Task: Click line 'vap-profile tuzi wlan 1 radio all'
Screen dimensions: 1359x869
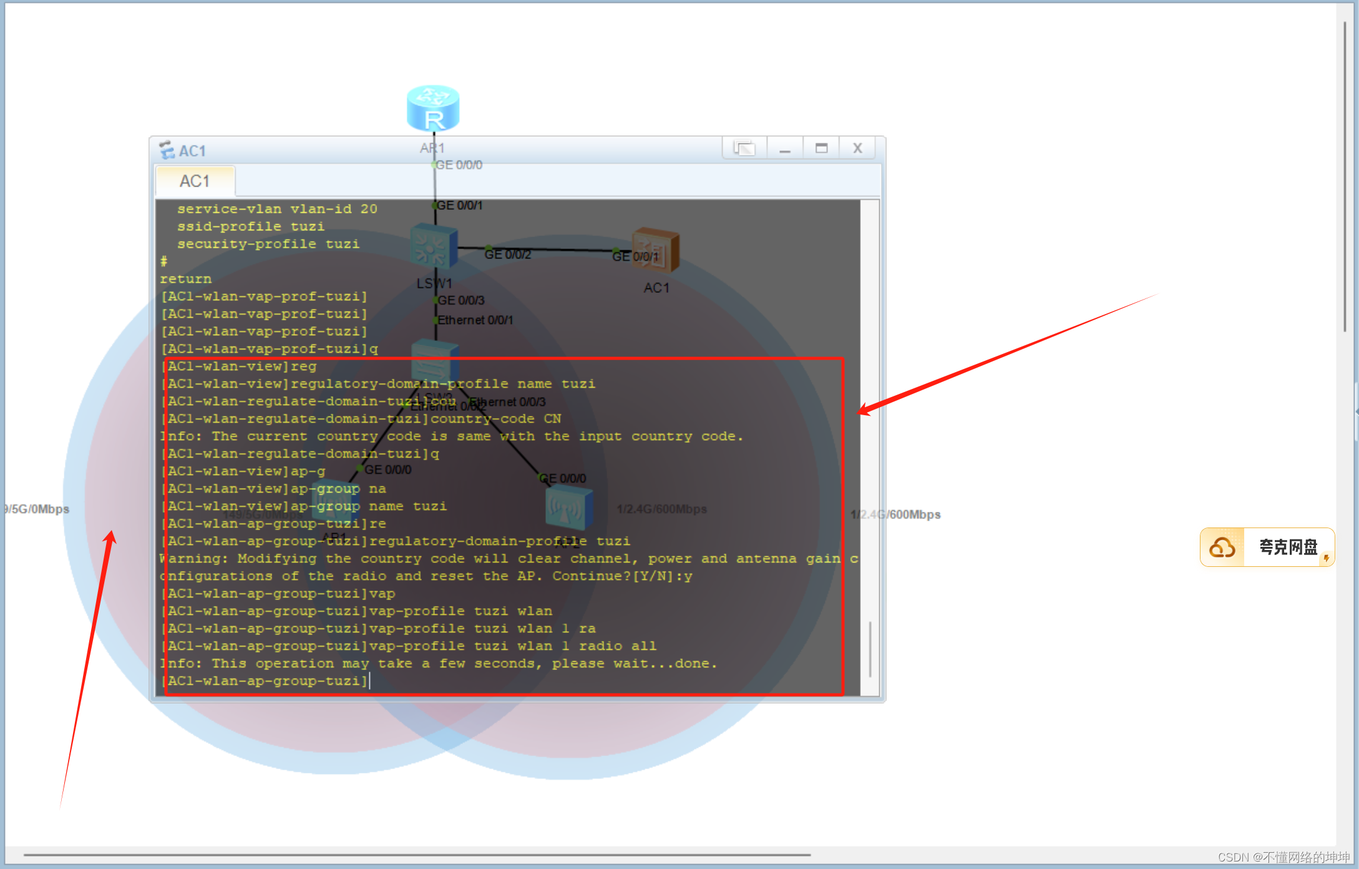Action: 409,646
